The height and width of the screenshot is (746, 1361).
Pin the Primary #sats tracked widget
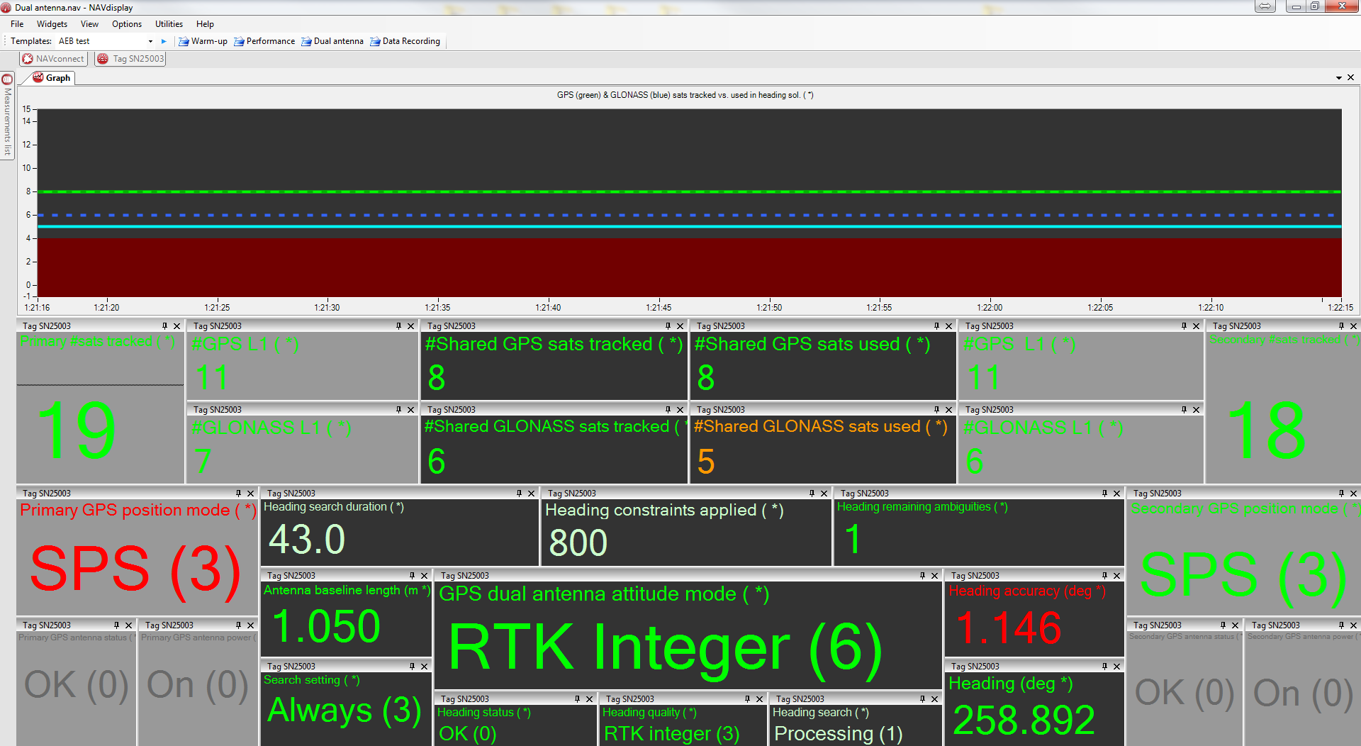point(164,326)
